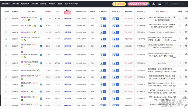The image size is (188, 109).
Task: Open the 媒体价格 nav item
Action: pyautogui.click(x=16, y=4)
